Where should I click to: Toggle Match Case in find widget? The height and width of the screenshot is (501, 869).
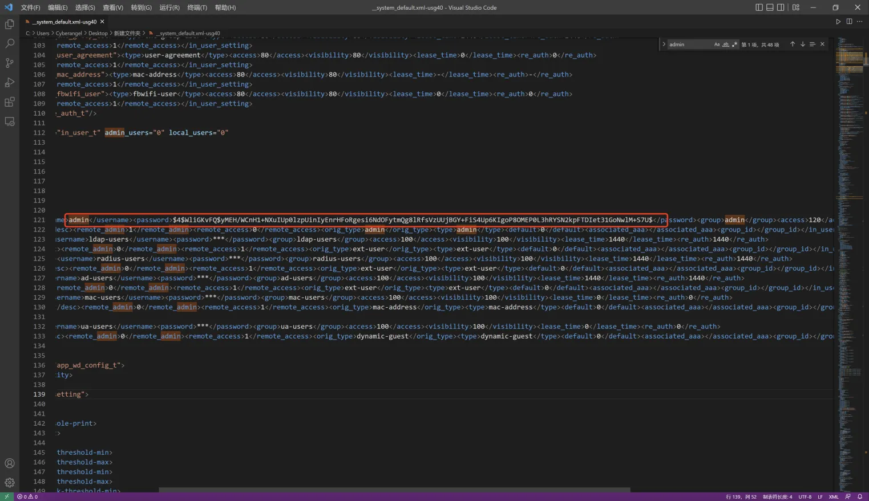click(x=717, y=44)
